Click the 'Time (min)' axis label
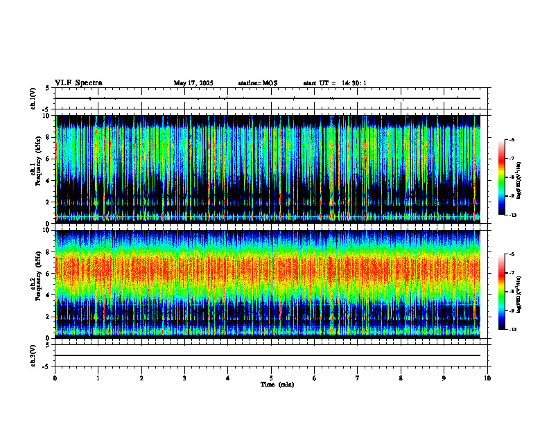 [277, 385]
